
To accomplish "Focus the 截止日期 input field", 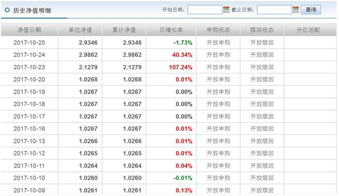I will [274, 10].
